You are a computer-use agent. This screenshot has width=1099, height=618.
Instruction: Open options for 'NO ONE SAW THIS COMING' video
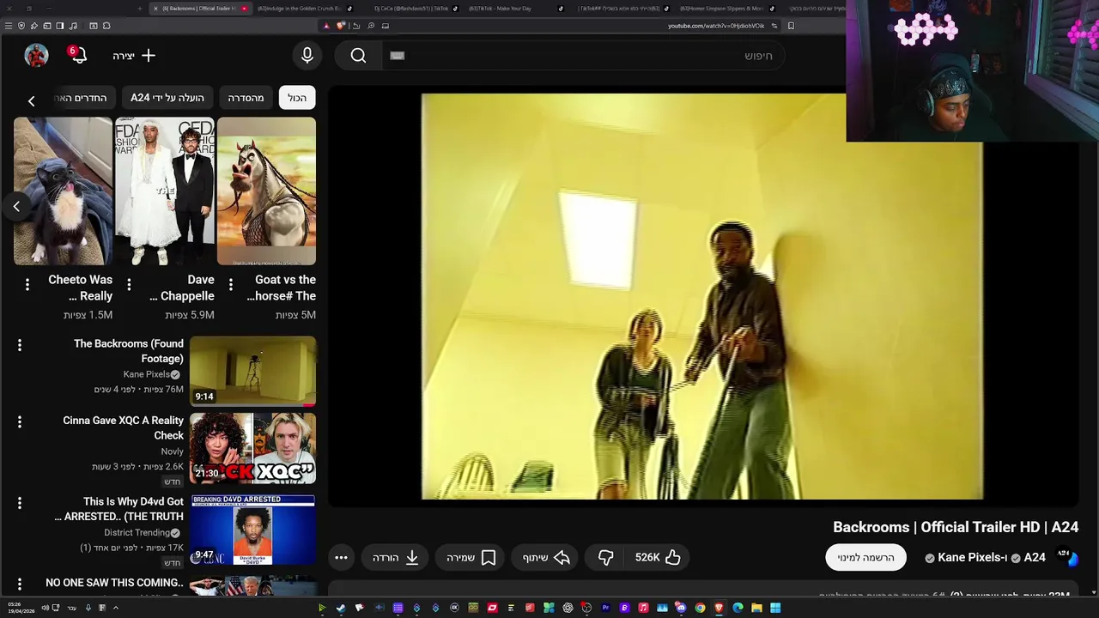20,585
